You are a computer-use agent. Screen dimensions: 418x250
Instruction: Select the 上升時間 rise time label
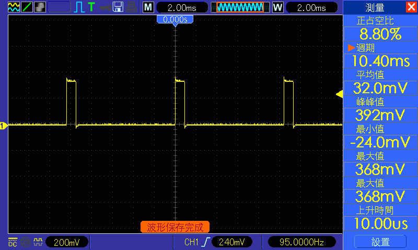click(375, 210)
